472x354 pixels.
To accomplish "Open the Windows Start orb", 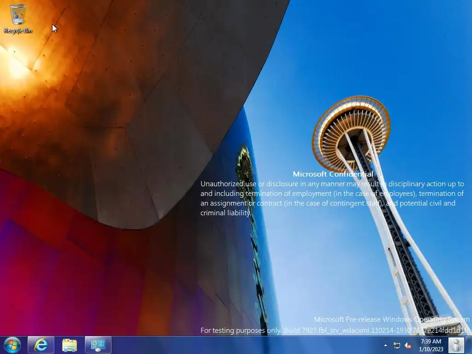I will pos(12,345).
